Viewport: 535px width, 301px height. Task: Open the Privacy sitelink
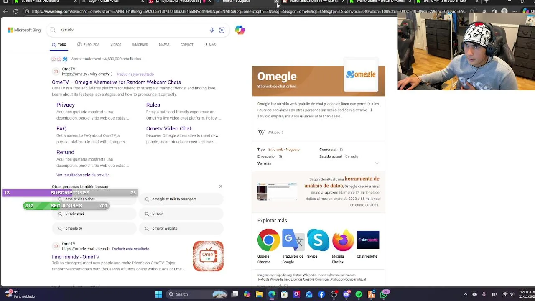(x=66, y=105)
